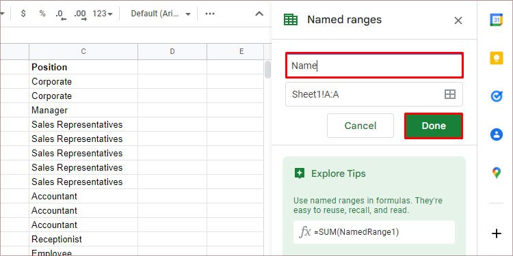Apply percent format from toolbar

[42, 14]
